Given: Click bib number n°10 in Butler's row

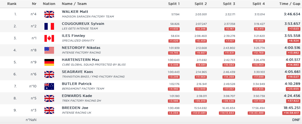Looking at the screenshot, I should tap(33, 86).
